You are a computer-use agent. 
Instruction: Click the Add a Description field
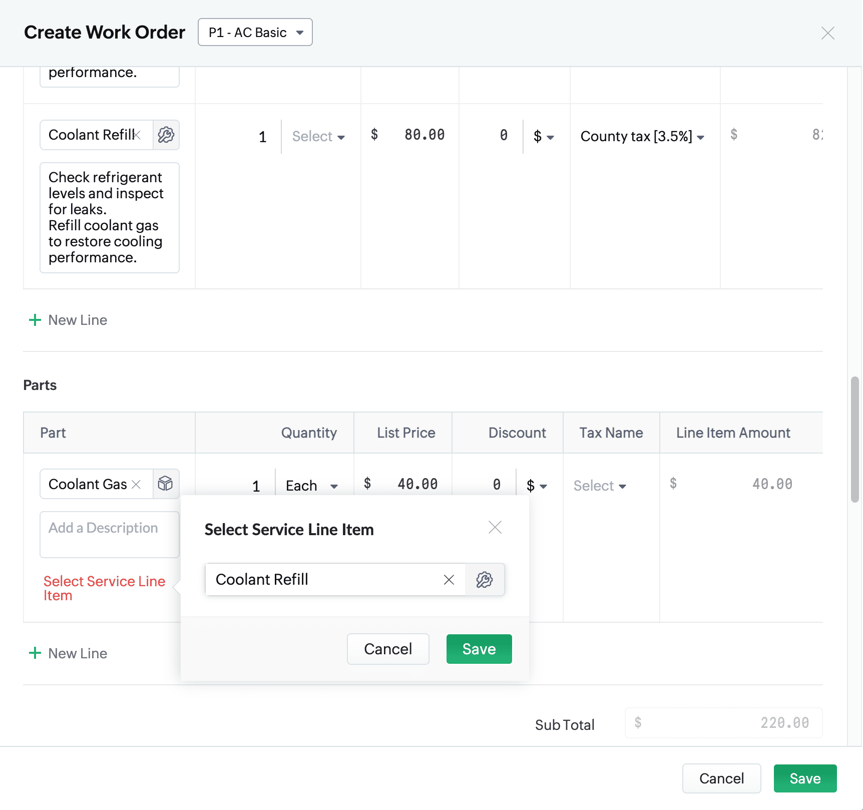click(x=110, y=535)
